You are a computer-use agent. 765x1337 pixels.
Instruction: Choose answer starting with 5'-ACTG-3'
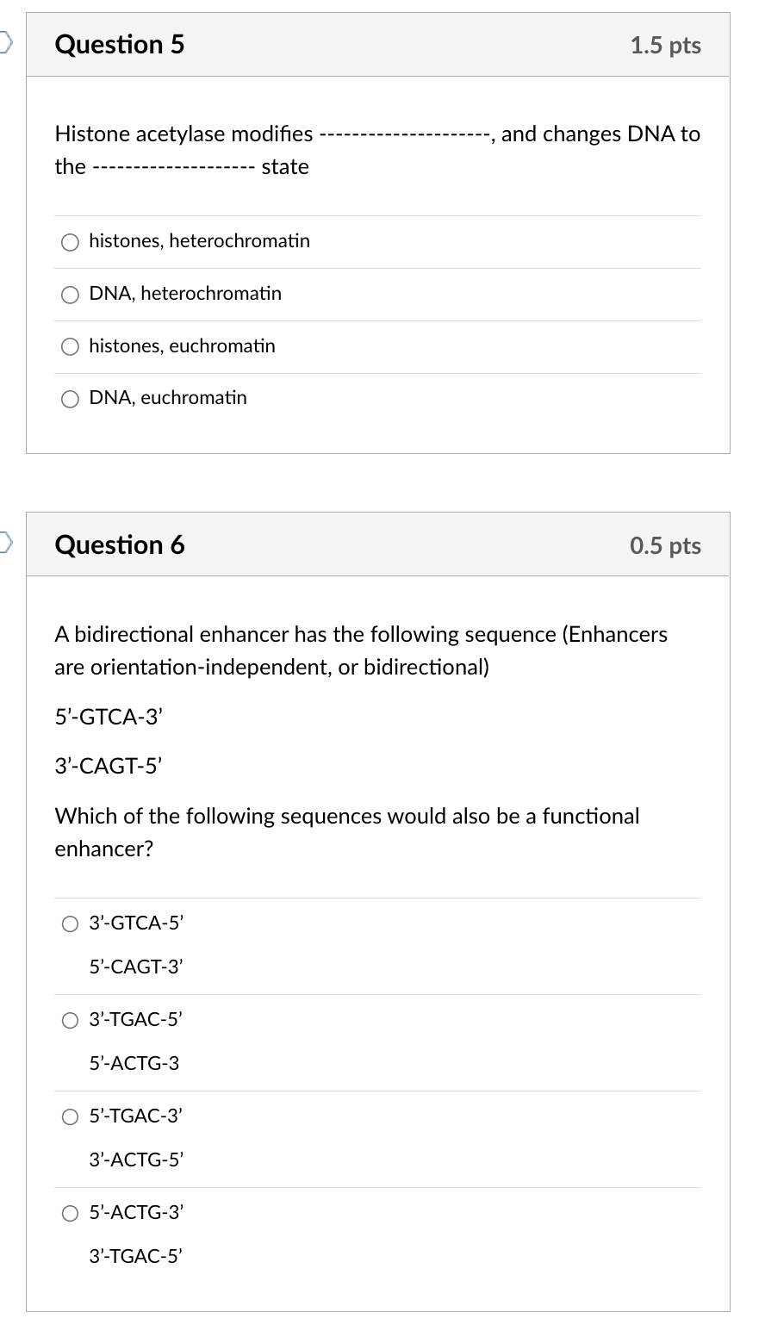[69, 1213]
